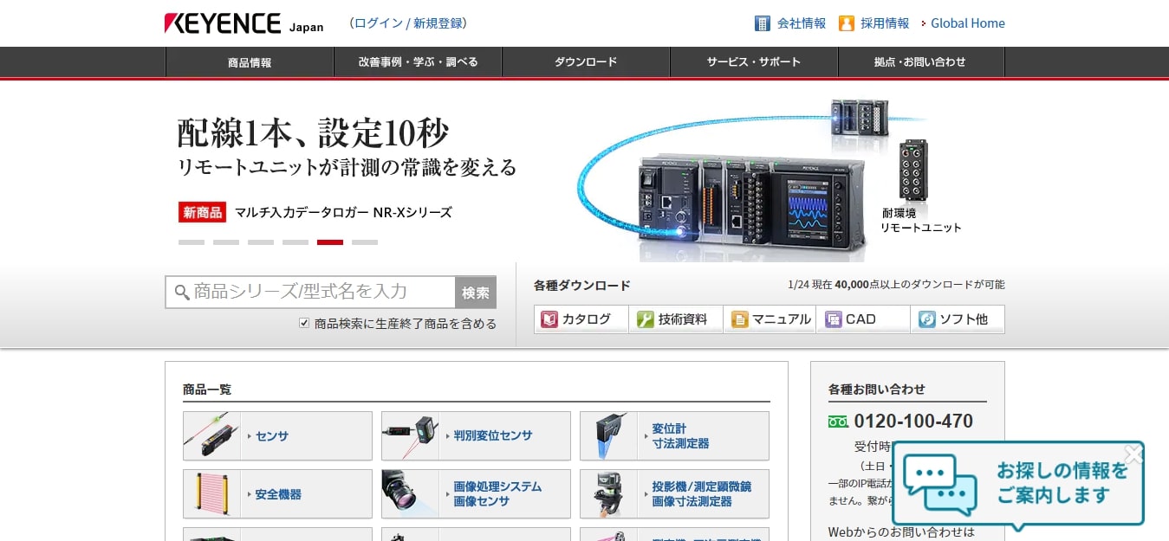Open 変位計 寸法測定器 category link
Screen dimensions: 1169x541
pos(680,435)
